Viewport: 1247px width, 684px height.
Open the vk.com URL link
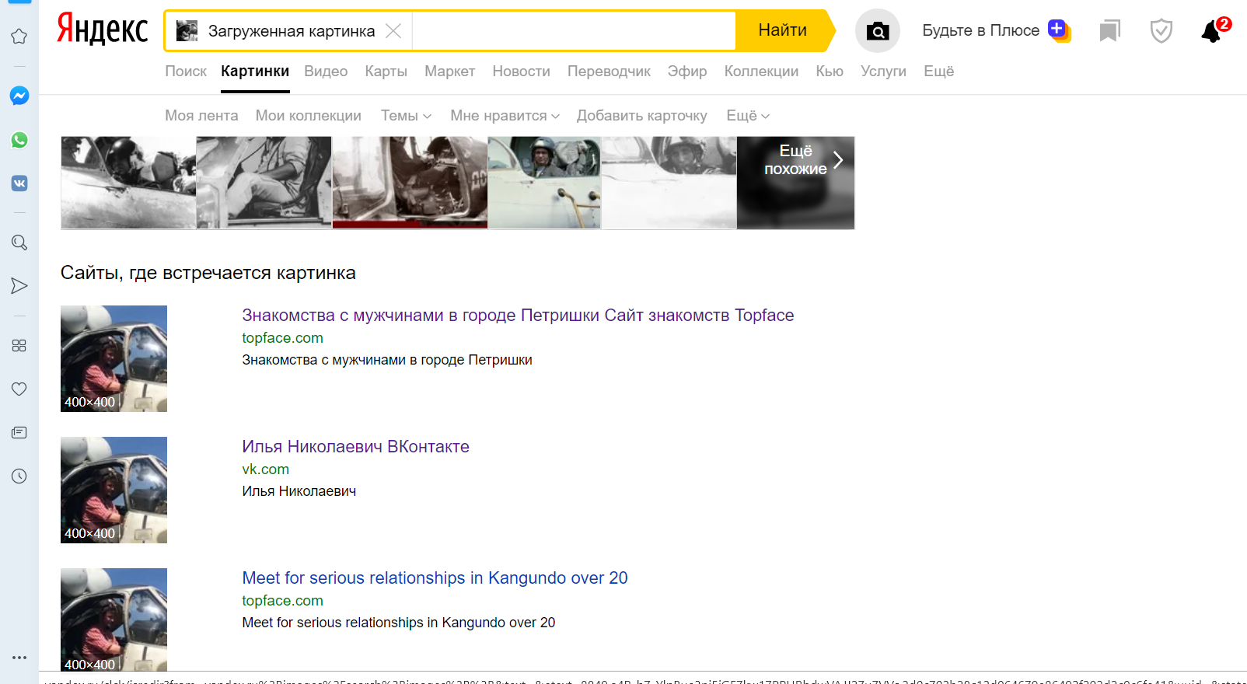[265, 469]
